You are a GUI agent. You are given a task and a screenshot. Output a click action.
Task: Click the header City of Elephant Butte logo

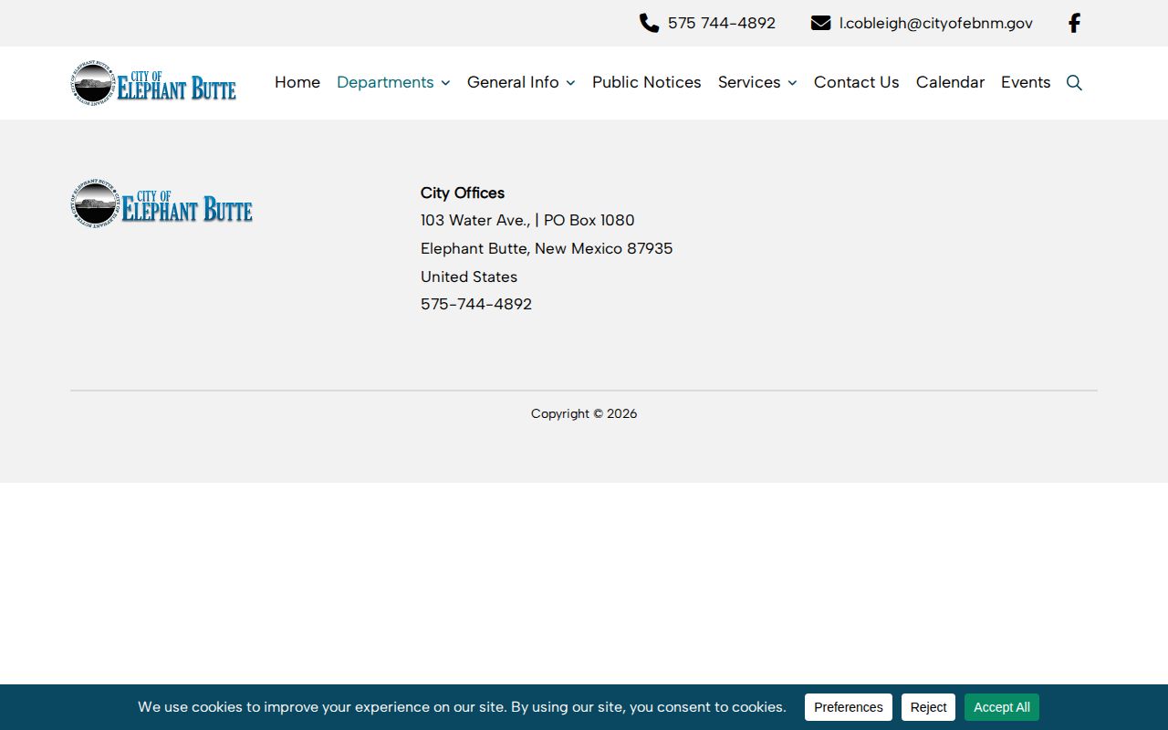(153, 83)
